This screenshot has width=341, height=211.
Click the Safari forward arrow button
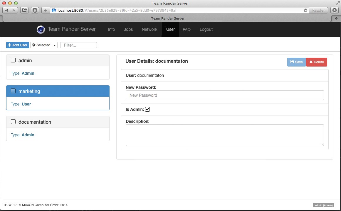[14, 10]
